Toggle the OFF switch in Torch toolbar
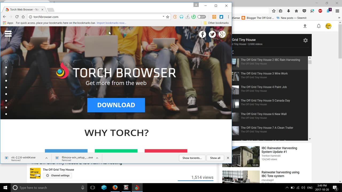342x192 pixels. tap(202, 17)
